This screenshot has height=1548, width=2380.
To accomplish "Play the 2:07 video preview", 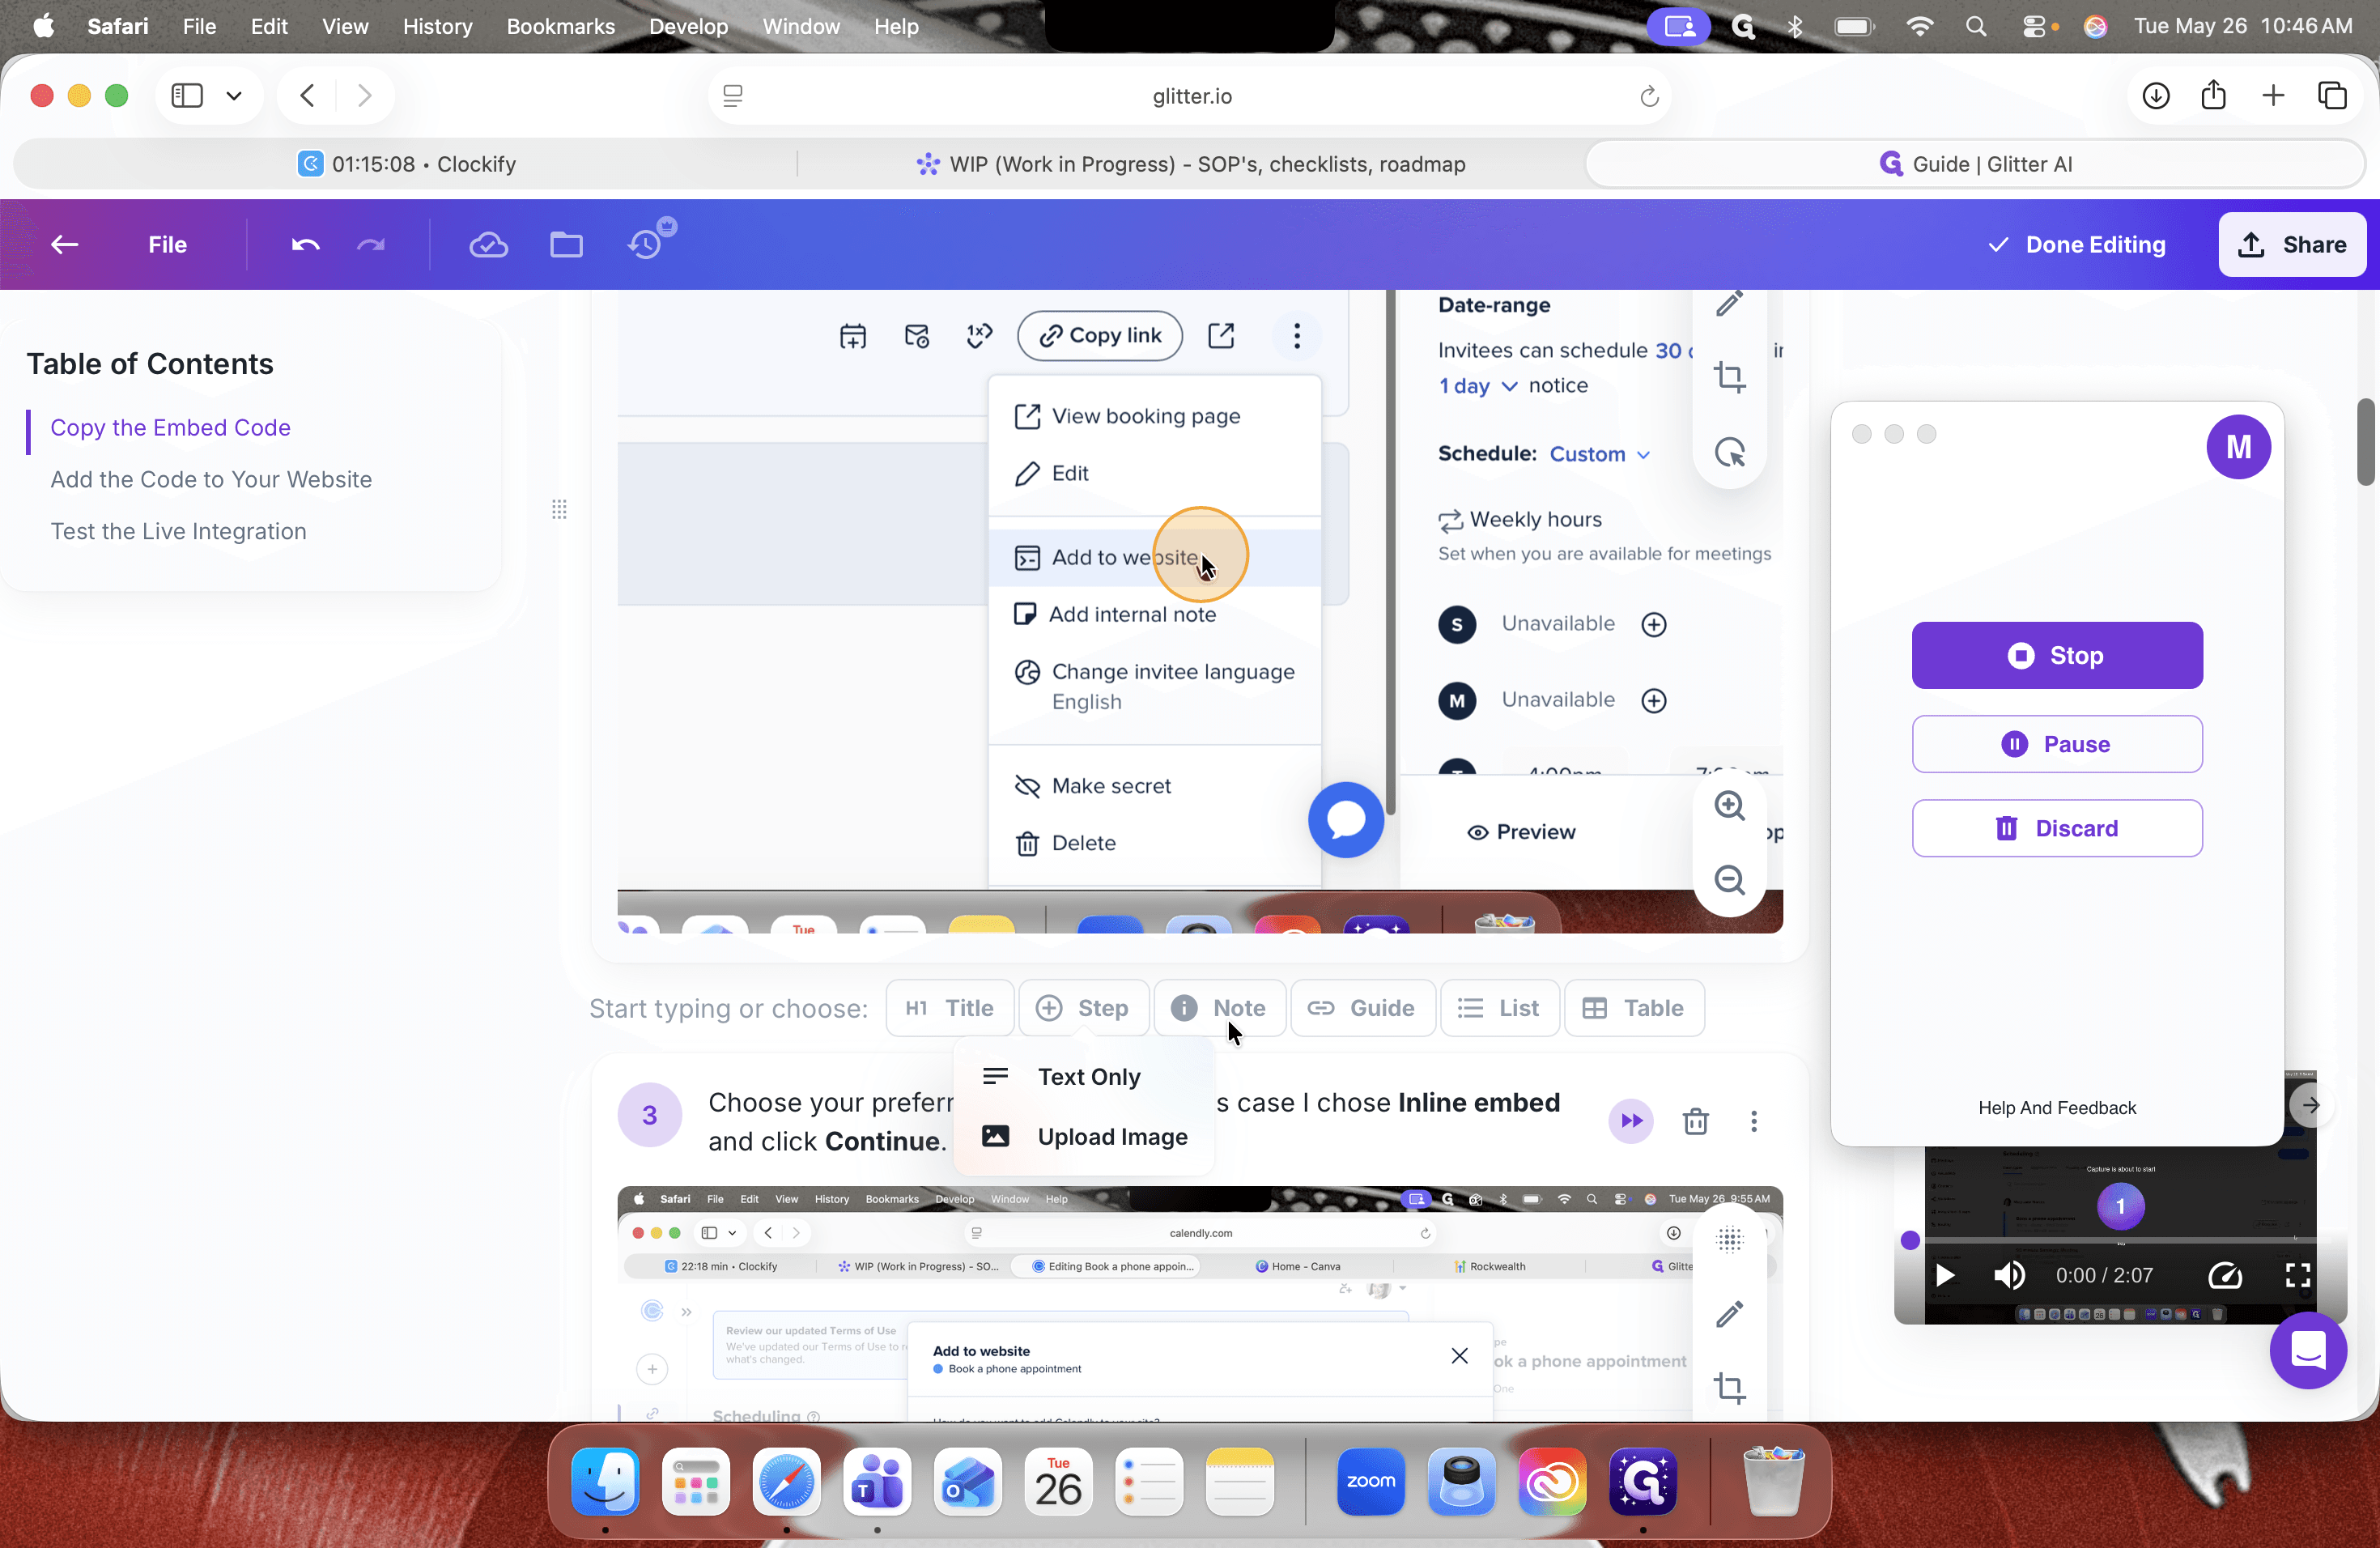I will (x=1944, y=1275).
